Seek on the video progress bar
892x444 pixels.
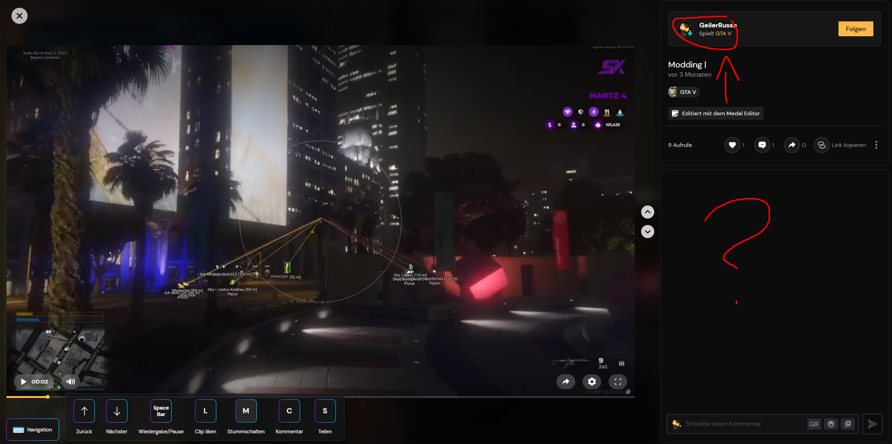(x=321, y=397)
